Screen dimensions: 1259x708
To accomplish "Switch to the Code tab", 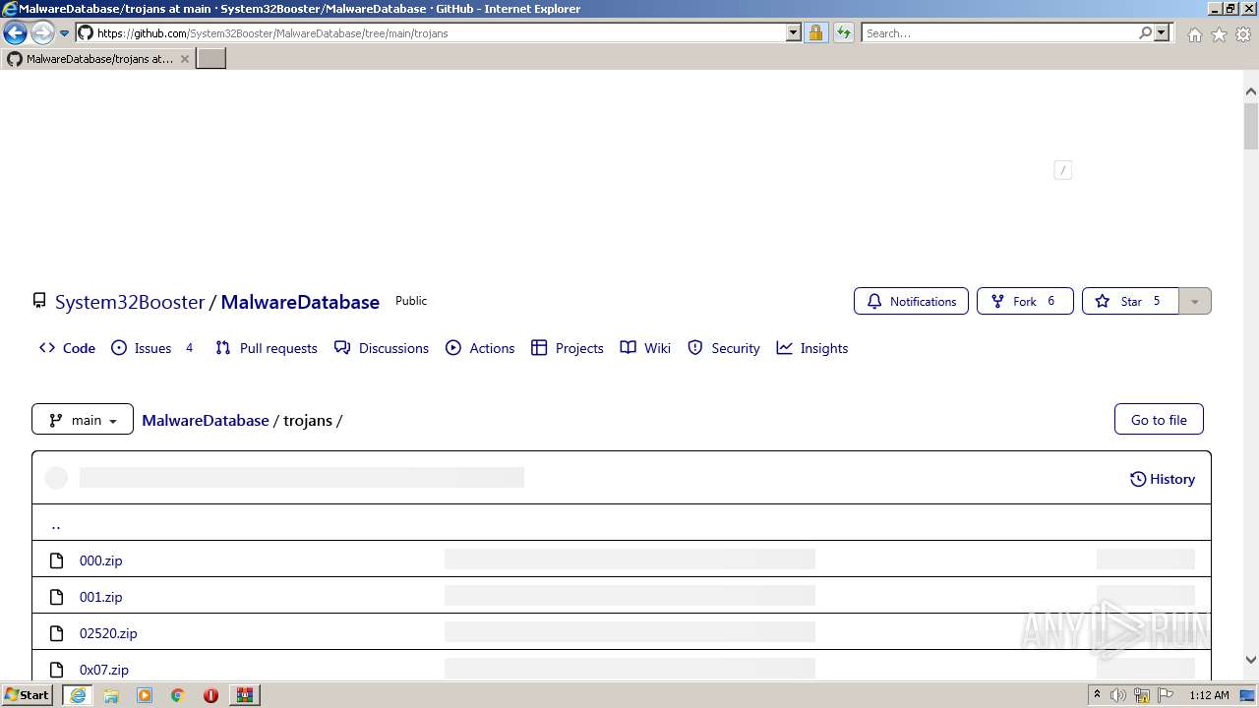I will (67, 348).
